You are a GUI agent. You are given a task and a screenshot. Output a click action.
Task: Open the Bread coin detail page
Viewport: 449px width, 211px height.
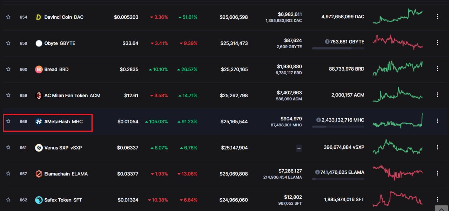coord(56,70)
